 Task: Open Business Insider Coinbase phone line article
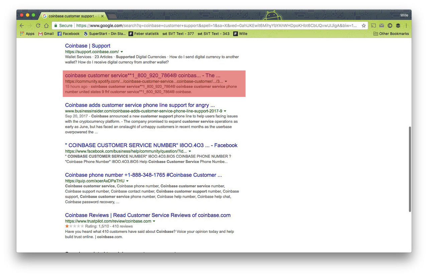point(140,105)
